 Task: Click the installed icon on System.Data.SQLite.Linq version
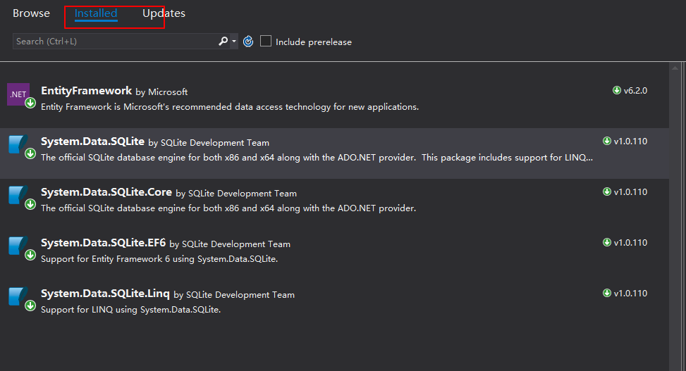[607, 293]
